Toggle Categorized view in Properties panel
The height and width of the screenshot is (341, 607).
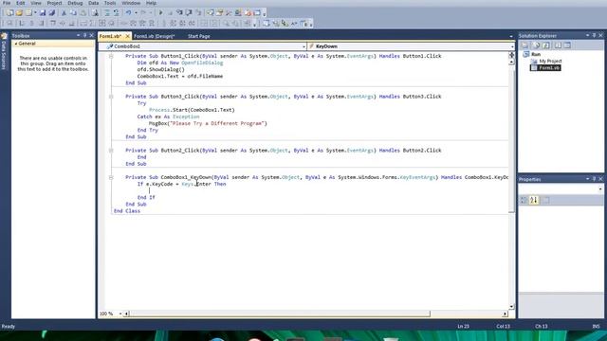point(524,200)
